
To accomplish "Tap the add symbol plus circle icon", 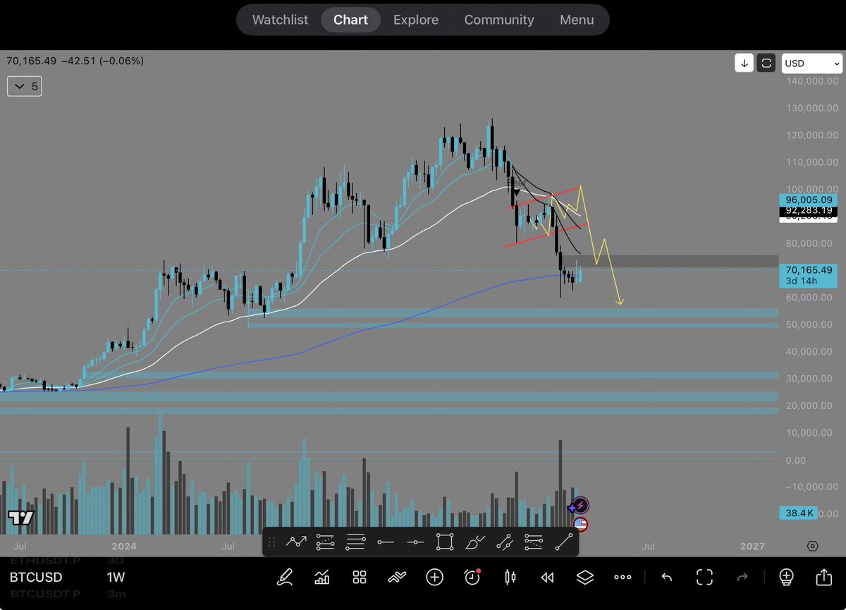I will coord(435,577).
